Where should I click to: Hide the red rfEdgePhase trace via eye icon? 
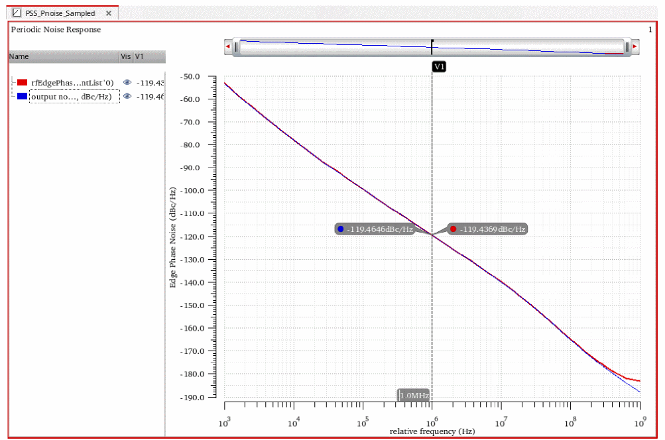(x=127, y=83)
